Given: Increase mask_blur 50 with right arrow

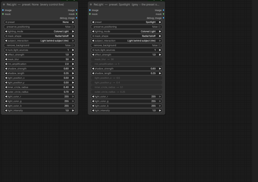Looking at the screenshot, I should tap(73, 59).
